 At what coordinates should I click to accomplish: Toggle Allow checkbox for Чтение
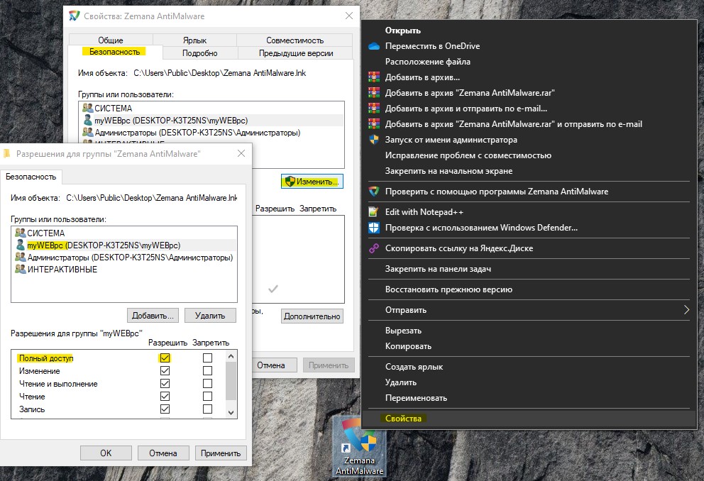point(165,396)
